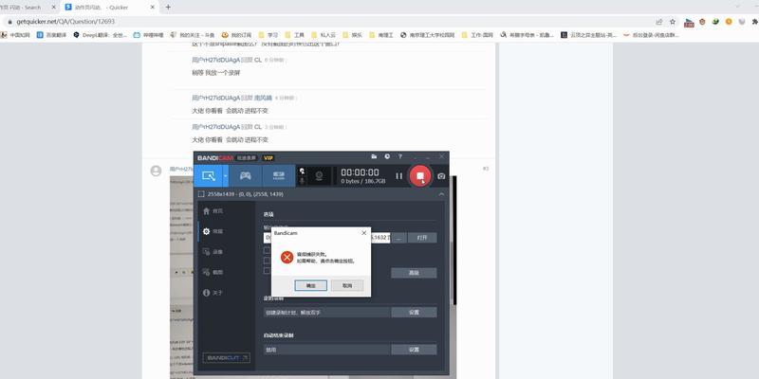Click the user avatar beside post #3
The image size is (759, 379).
point(156,171)
